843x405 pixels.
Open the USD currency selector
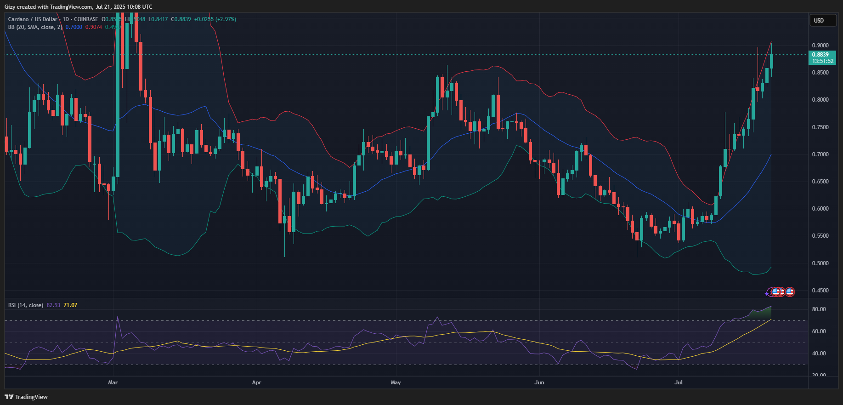pyautogui.click(x=822, y=20)
